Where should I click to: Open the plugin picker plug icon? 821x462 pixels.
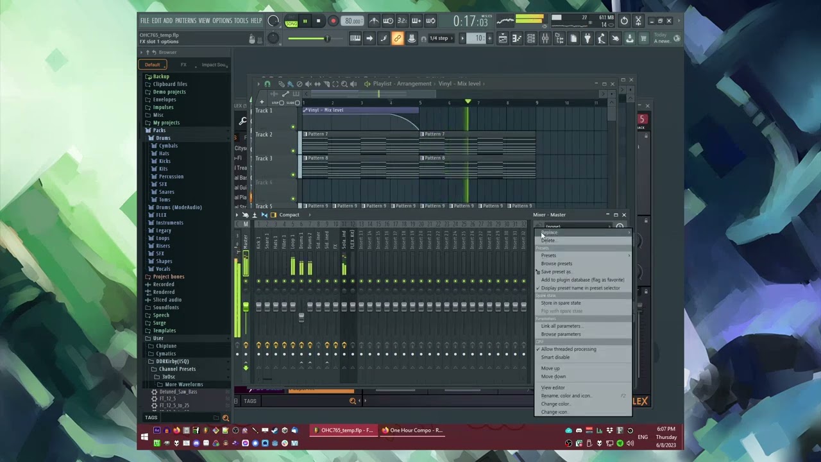coord(587,38)
